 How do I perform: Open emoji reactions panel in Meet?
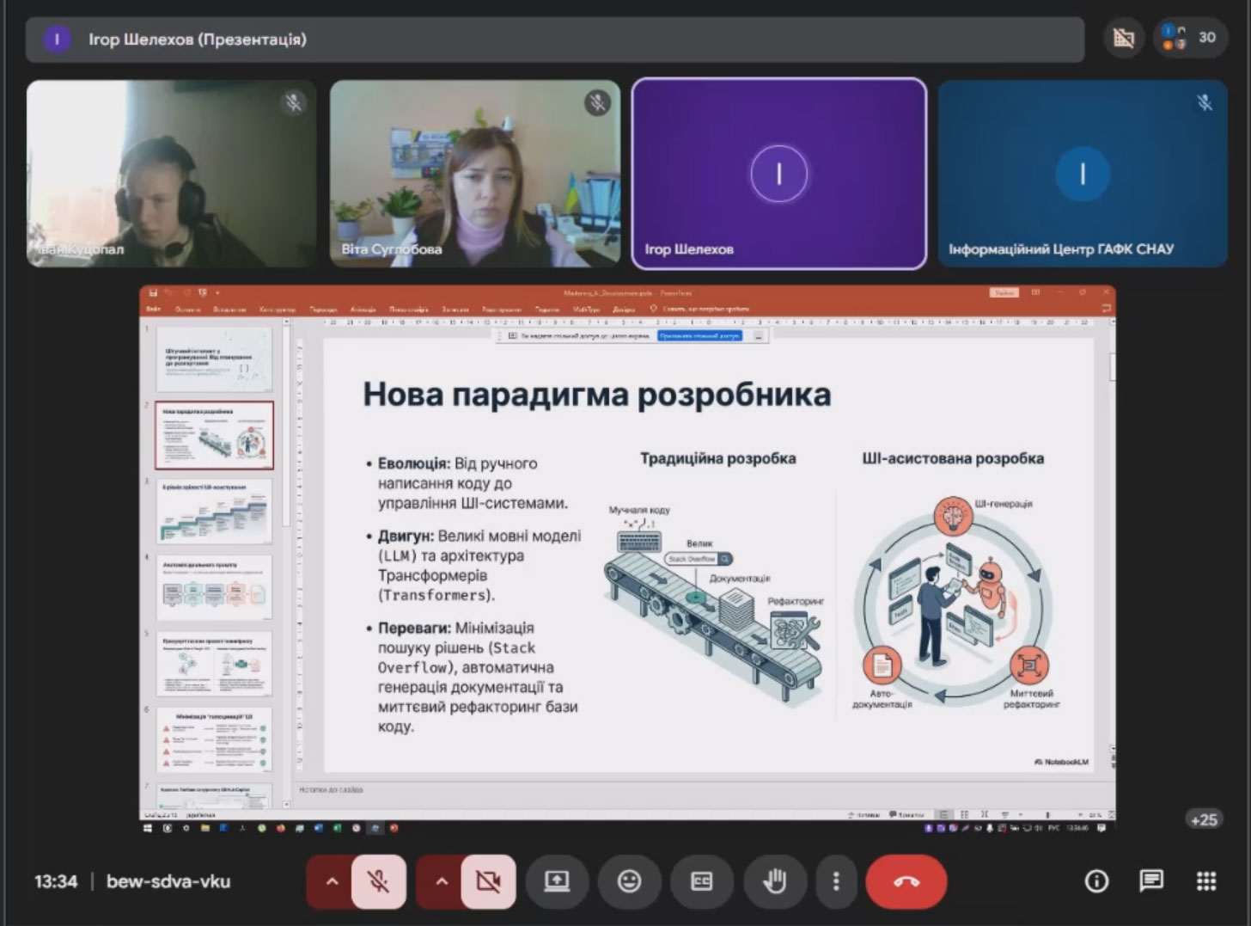[629, 881]
